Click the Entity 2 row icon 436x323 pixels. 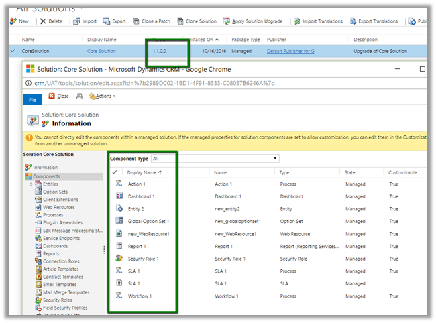coord(119,208)
